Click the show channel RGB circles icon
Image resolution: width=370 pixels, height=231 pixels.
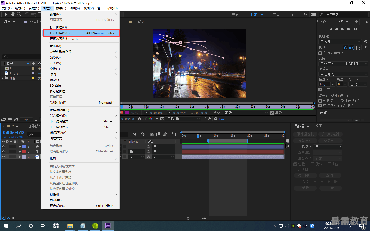[x=151, y=119]
